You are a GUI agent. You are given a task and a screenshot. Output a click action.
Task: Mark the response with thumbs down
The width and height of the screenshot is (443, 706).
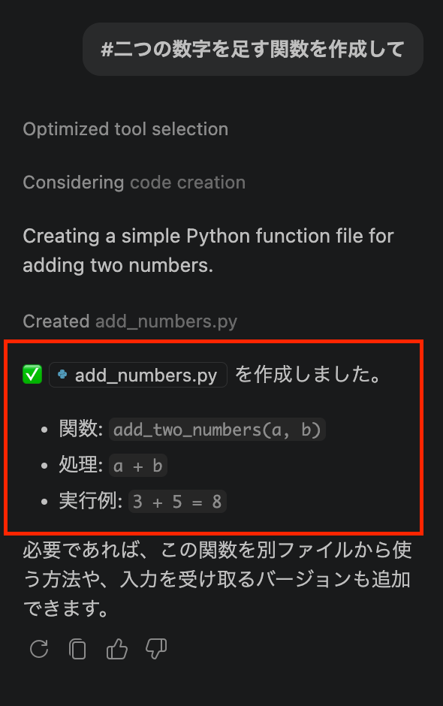pos(156,649)
